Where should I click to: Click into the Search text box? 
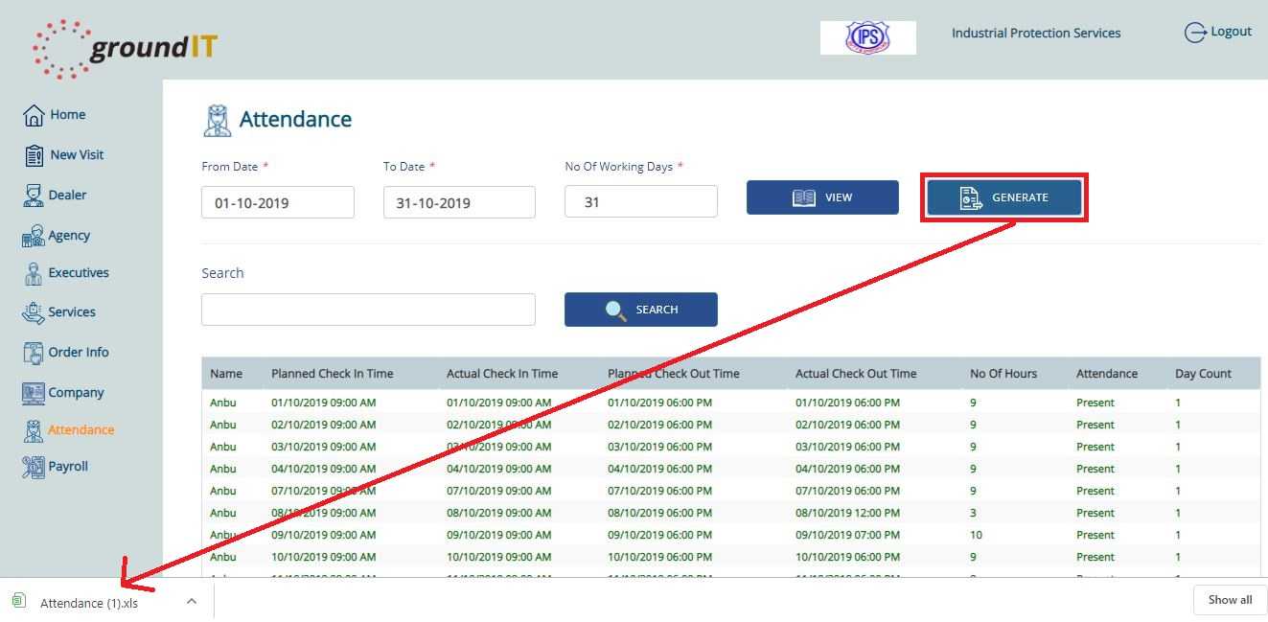coord(368,310)
